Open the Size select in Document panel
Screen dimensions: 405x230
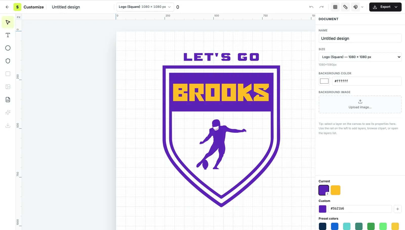360,57
